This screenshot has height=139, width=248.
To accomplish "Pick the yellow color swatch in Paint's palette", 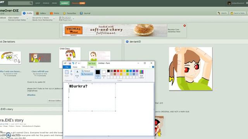I will click(124, 71).
